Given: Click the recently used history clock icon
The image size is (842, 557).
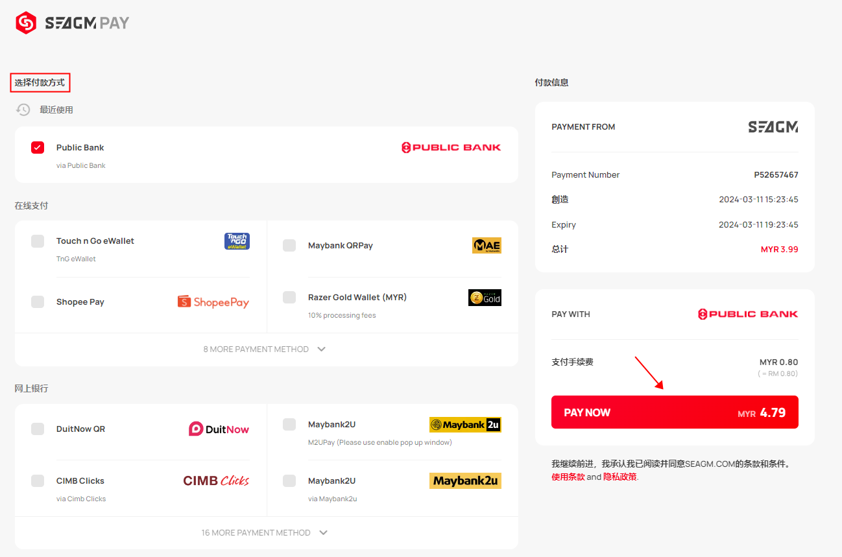Looking at the screenshot, I should [23, 110].
